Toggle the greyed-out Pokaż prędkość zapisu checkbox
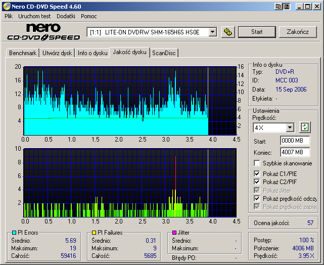 point(257,206)
